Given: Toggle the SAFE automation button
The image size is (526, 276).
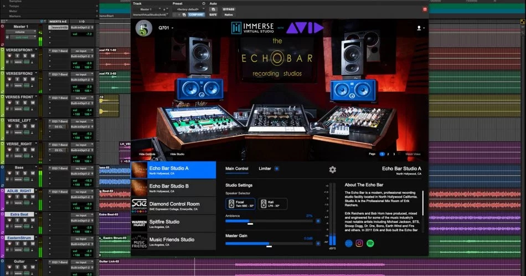Looking at the screenshot, I should 213,15.
